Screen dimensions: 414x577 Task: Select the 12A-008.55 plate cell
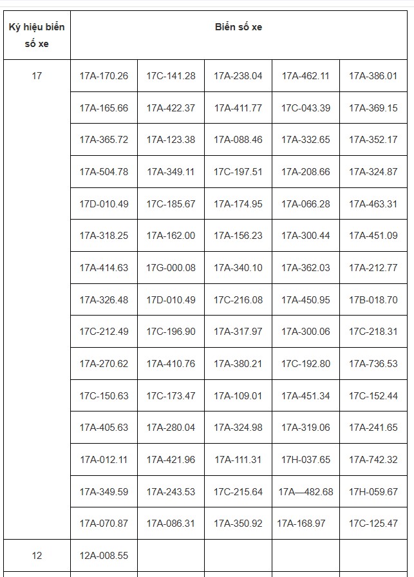[x=104, y=555]
